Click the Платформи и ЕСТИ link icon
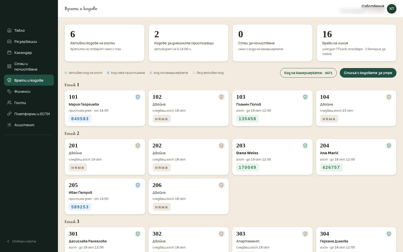Image resolution: width=403 pixels, height=252 pixels. click(x=9, y=114)
